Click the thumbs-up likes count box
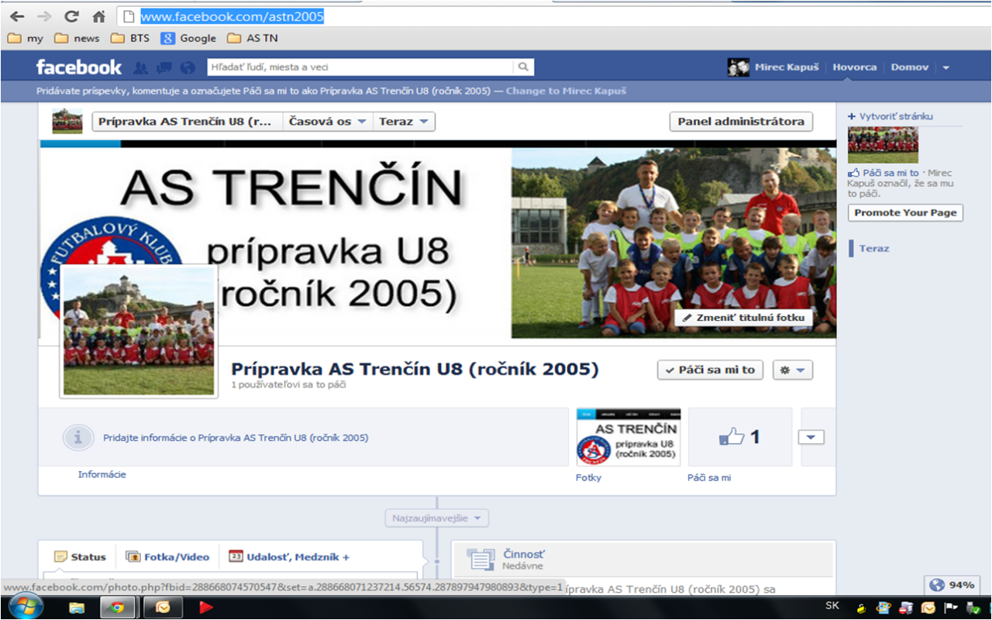992x620 pixels. tap(739, 437)
